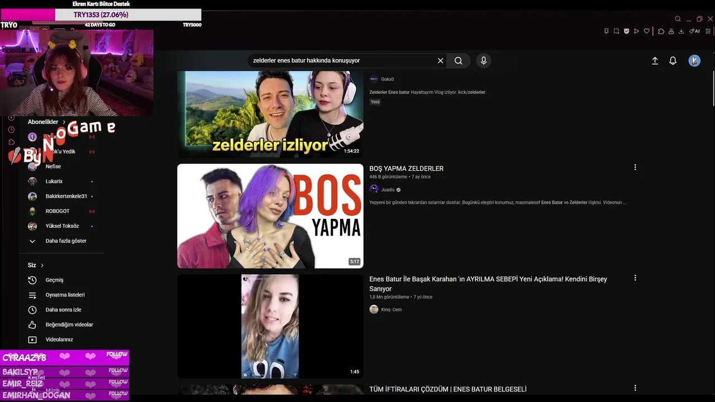
Task: Click the Daha sonra izle clock icon
Action: tap(32, 310)
